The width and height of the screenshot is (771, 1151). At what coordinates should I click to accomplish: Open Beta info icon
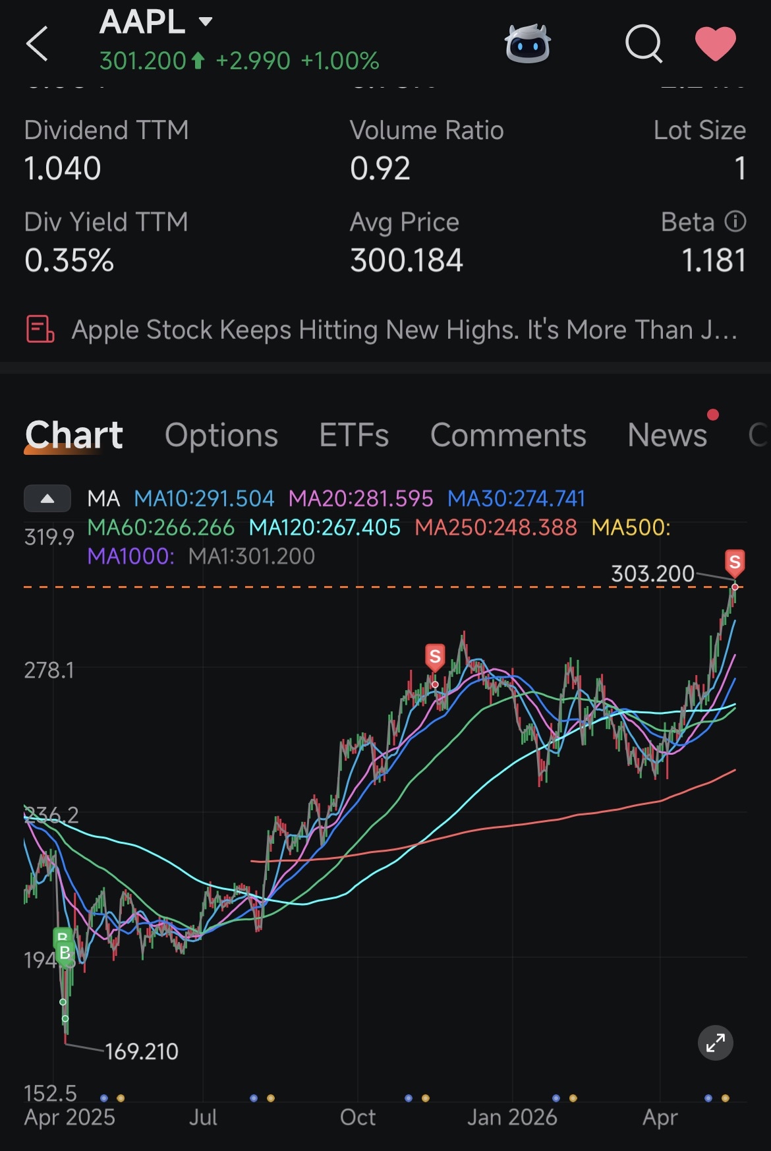point(735,221)
